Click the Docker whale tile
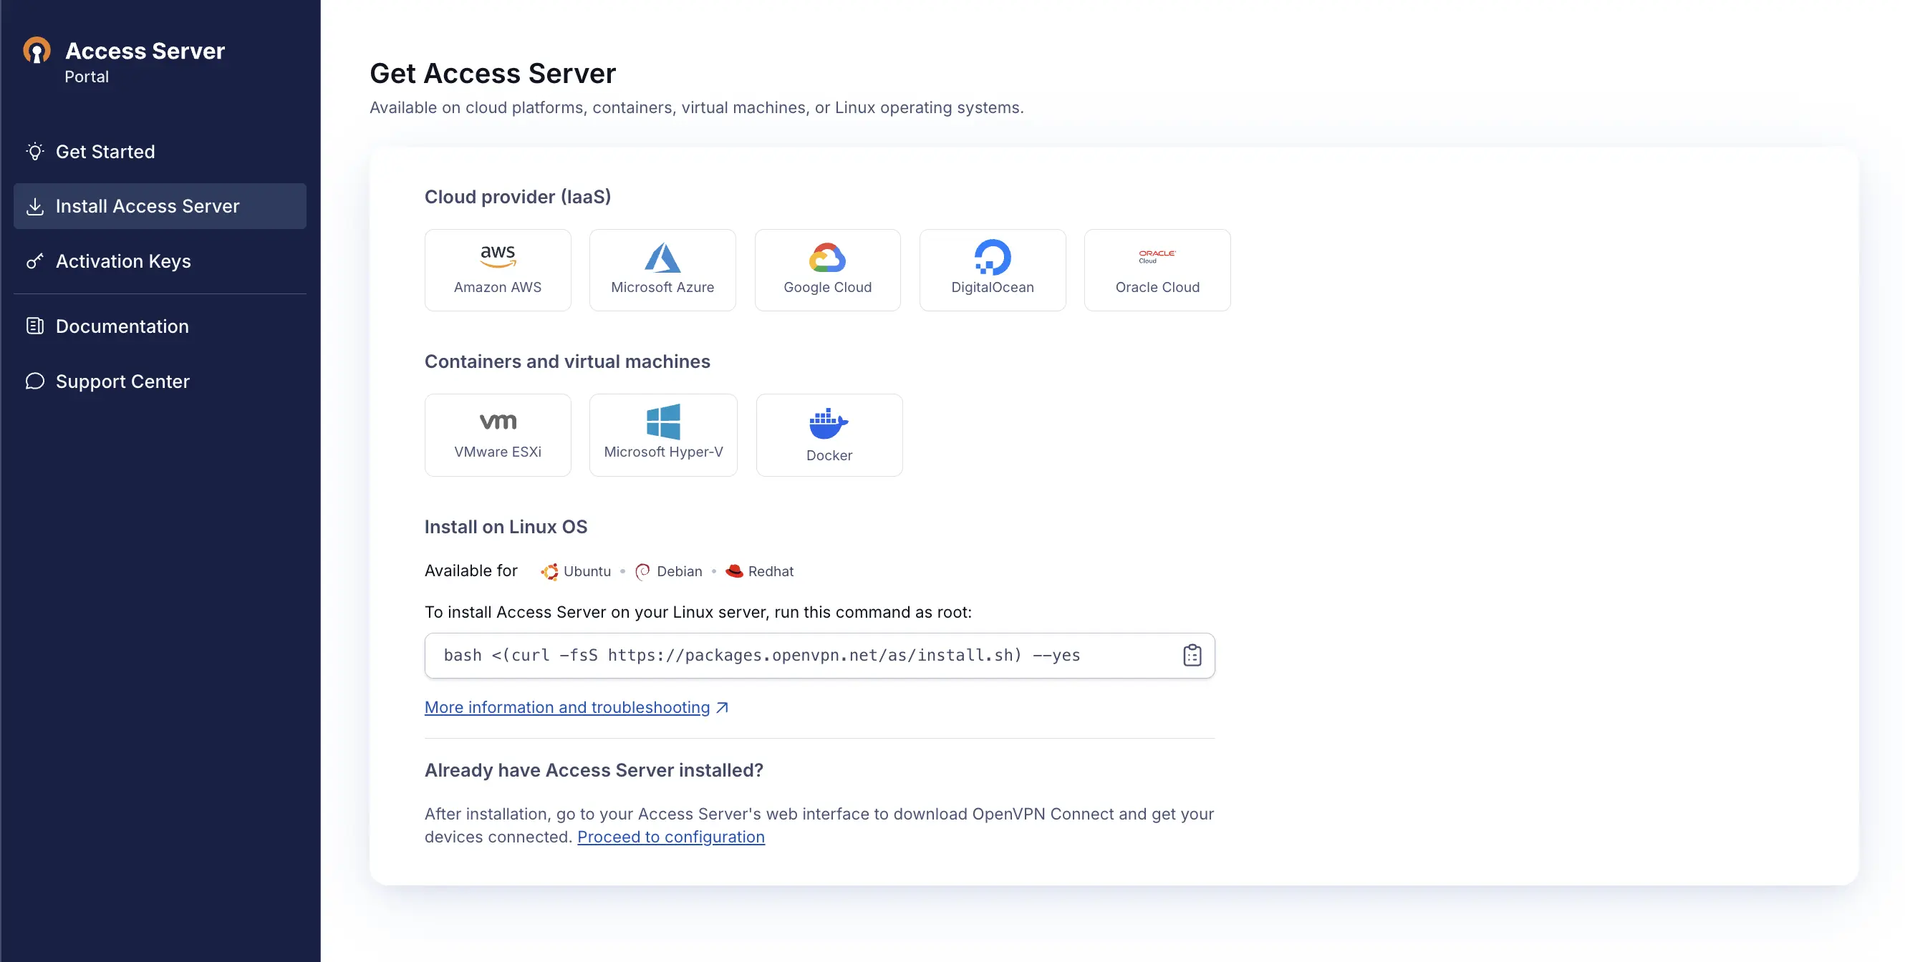 829,434
